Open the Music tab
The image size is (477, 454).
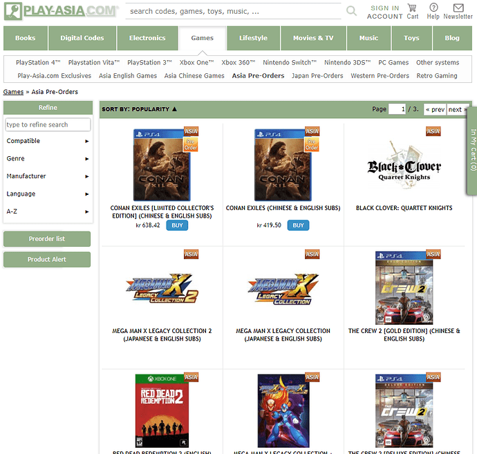(368, 38)
